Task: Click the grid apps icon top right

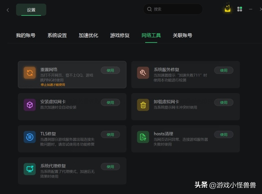Action: [239, 9]
